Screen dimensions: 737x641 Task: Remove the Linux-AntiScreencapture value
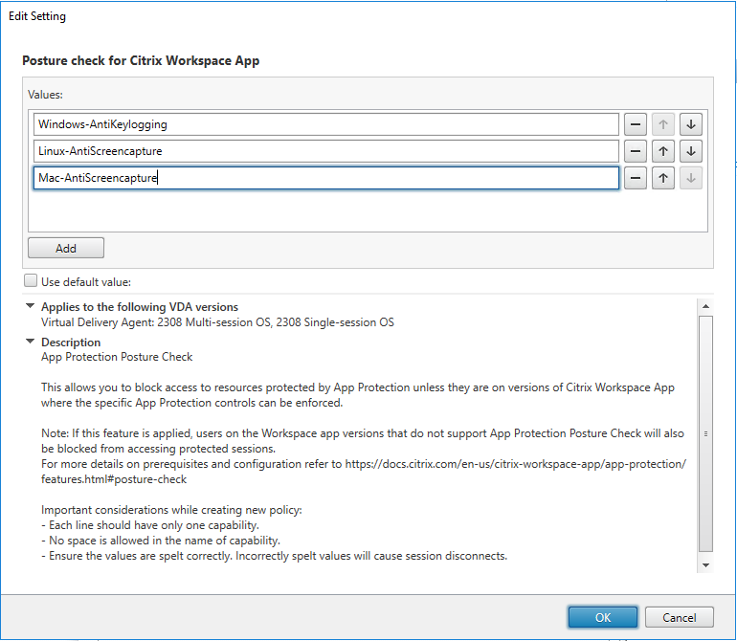pos(635,151)
